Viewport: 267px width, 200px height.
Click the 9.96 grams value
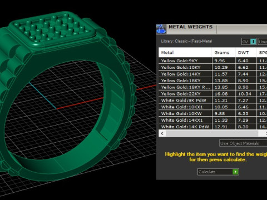click(x=220, y=61)
